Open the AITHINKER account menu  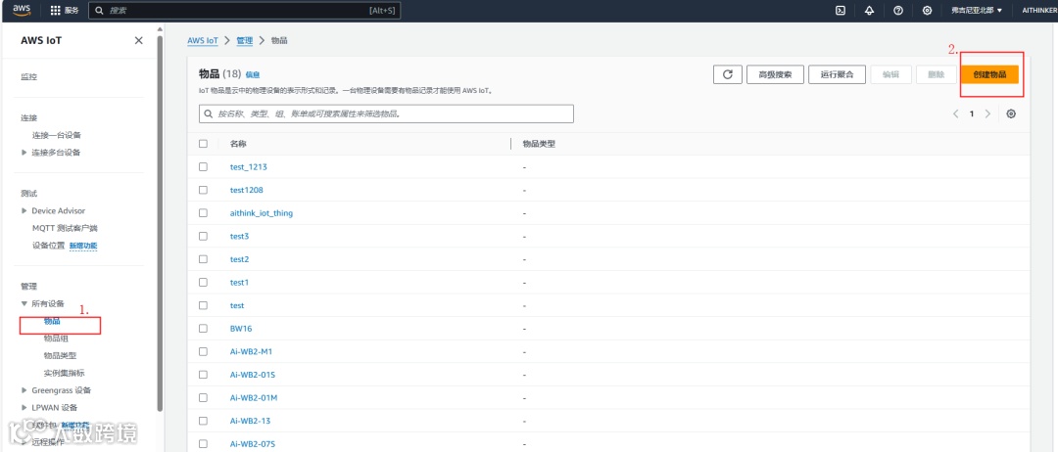(1039, 10)
